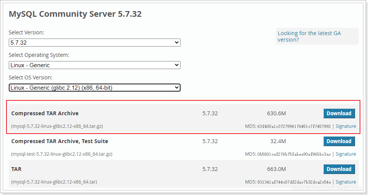Click MD5 hash starting with 63f400a1
Screen dimensions: 368x195
pos(294,126)
